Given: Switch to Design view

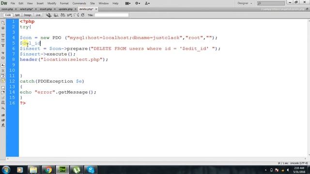Looking at the screenshot, I should 28,15.
